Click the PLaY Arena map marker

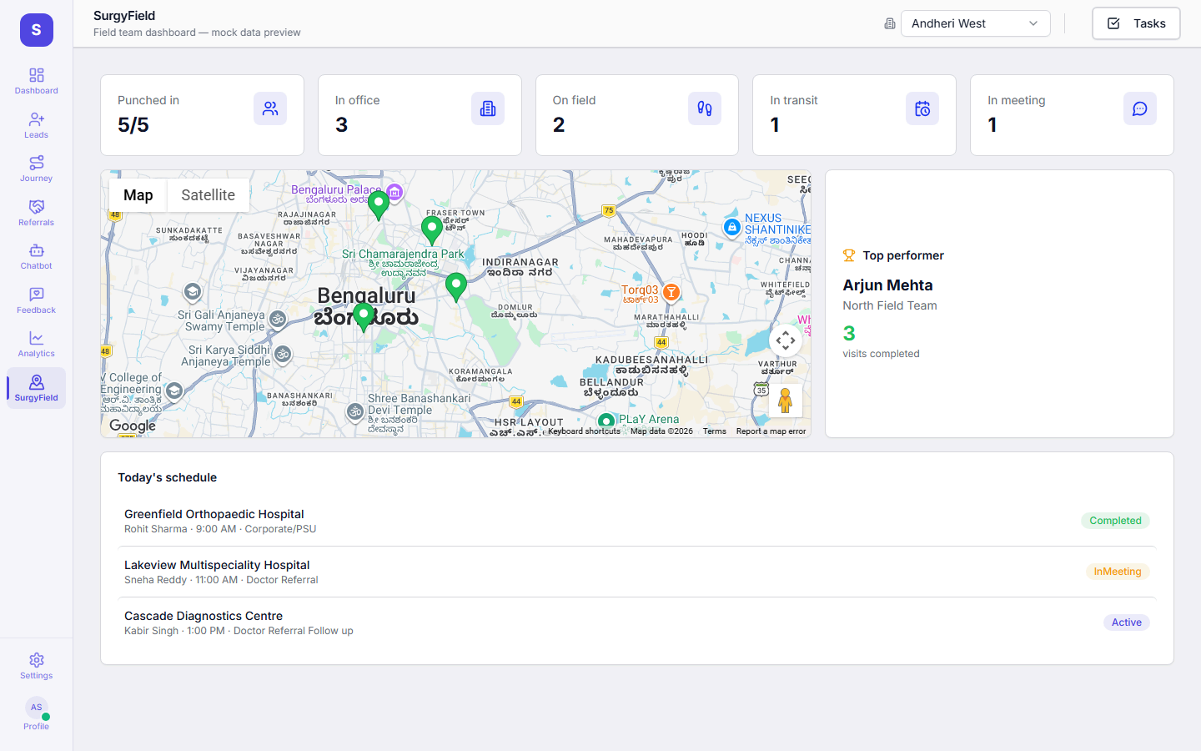coord(606,421)
